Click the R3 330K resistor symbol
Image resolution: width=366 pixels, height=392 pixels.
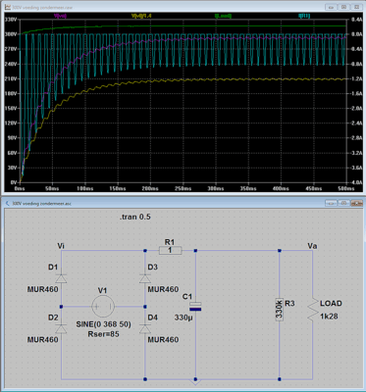click(279, 309)
